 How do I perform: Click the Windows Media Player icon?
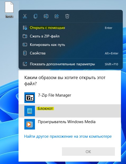30,124
